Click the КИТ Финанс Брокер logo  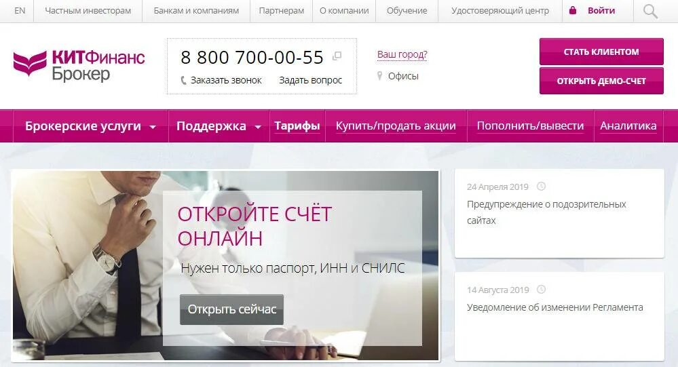coord(79,65)
